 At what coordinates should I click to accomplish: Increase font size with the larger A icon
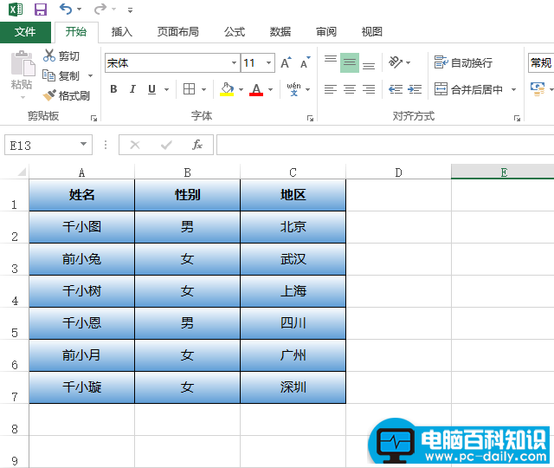coord(287,62)
